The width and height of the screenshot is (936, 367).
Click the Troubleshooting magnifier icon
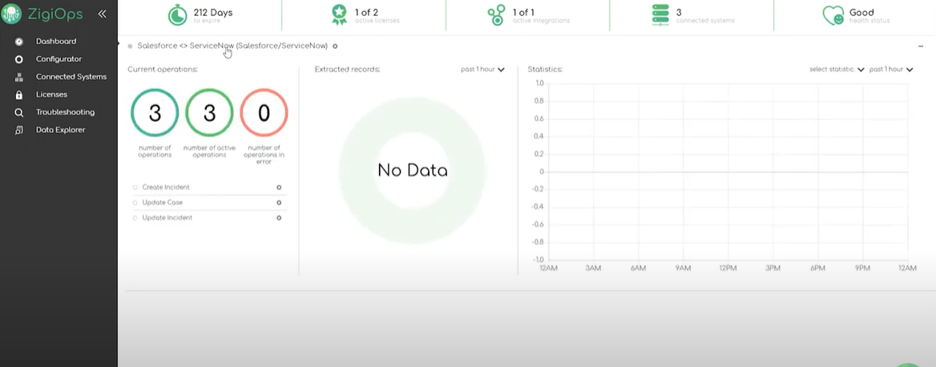[x=19, y=112]
